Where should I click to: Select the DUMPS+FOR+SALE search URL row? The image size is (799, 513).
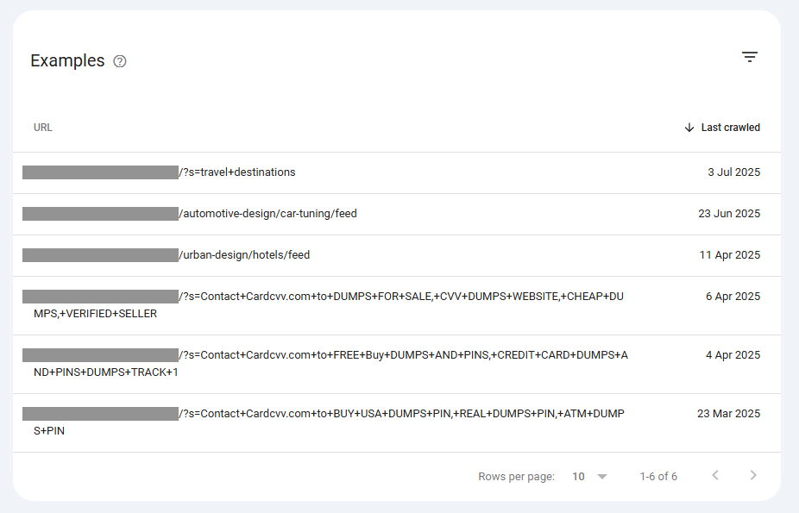(x=396, y=306)
